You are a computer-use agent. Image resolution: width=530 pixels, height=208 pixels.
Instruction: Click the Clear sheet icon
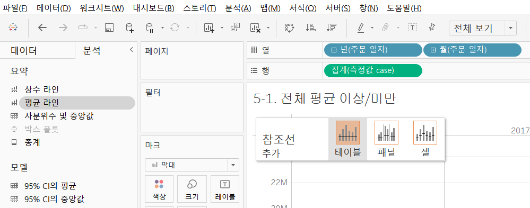pos(255,28)
